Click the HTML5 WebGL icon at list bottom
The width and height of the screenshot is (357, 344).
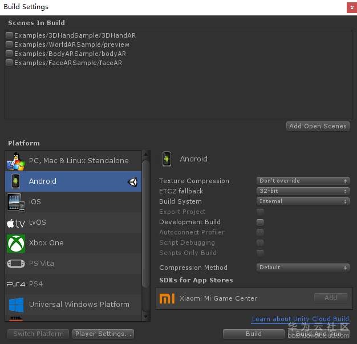(x=16, y=318)
